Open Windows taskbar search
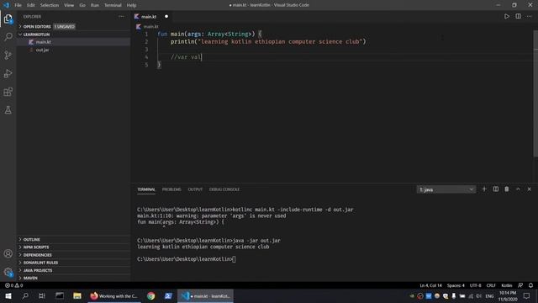The height and width of the screenshot is (303, 538). point(25,295)
